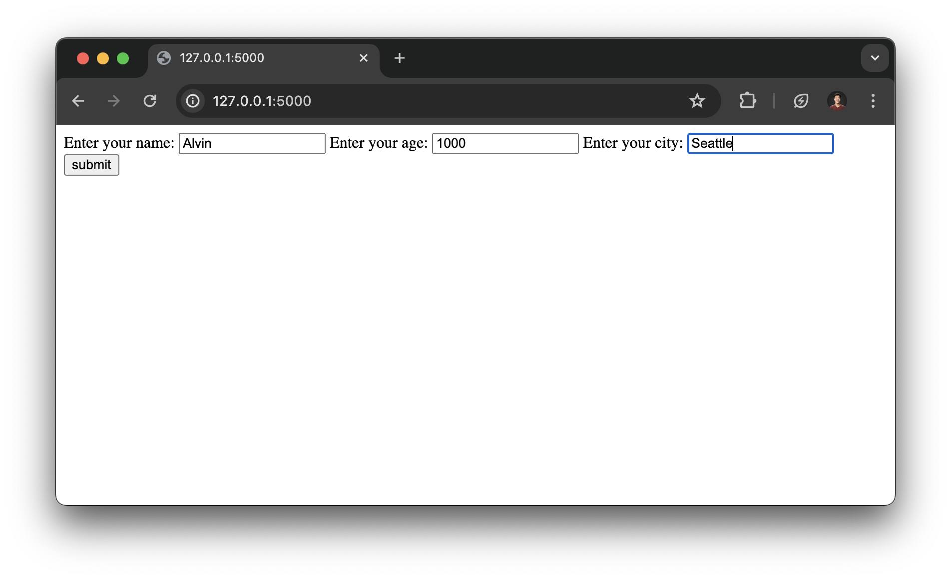Open a new tab with plus button

[399, 58]
